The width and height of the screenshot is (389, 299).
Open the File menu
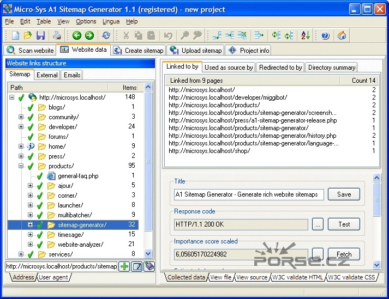pyautogui.click(x=9, y=21)
